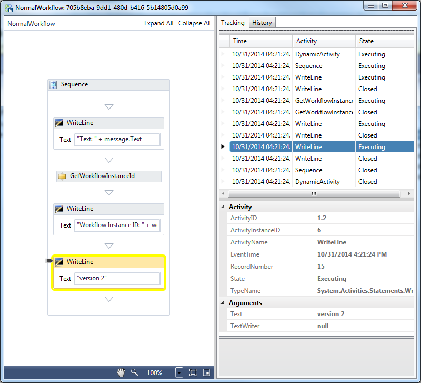The image size is (421, 383).
Task: Click the State property value Executing
Action: coord(332,279)
